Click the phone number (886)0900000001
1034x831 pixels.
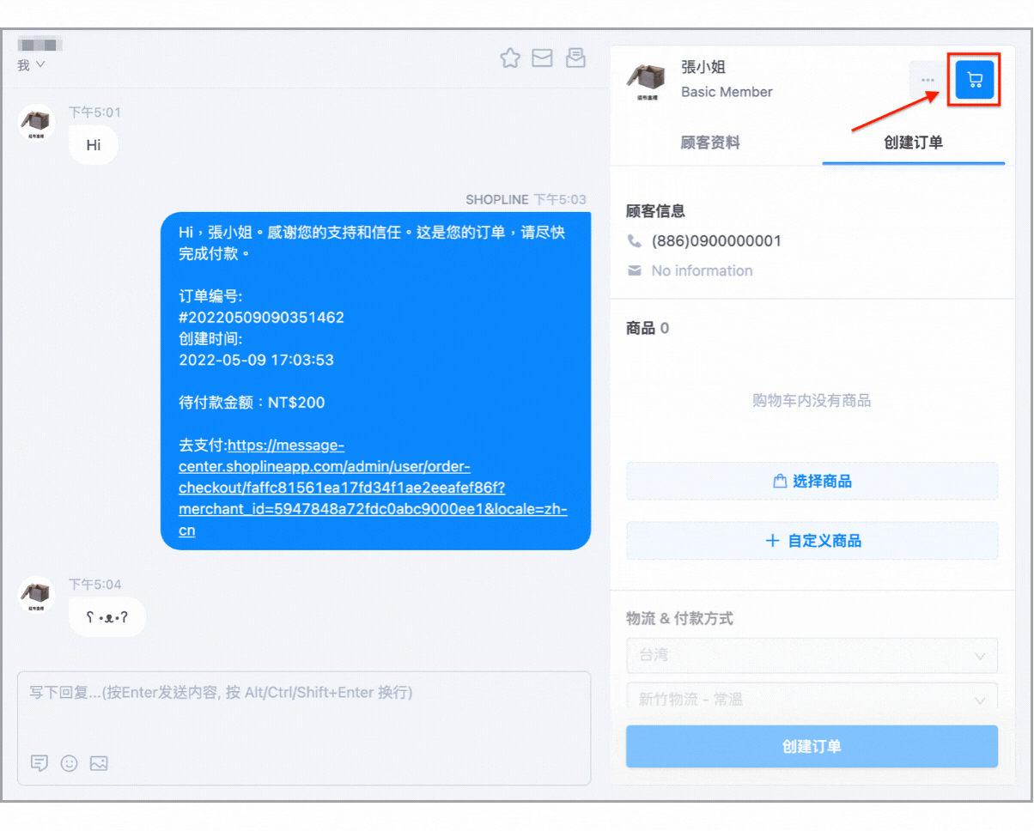[x=716, y=241]
